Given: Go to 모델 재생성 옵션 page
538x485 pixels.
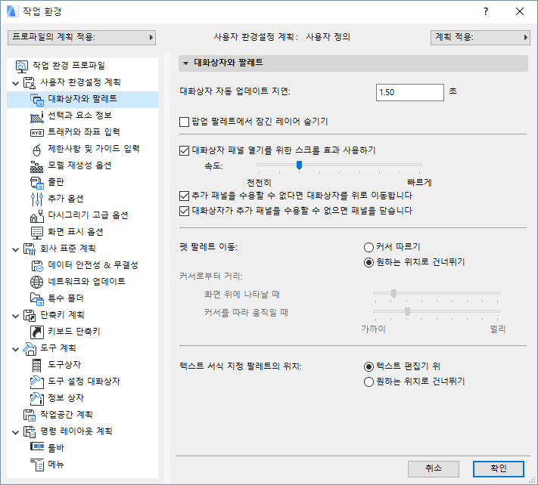Looking at the screenshot, I should 79,165.
